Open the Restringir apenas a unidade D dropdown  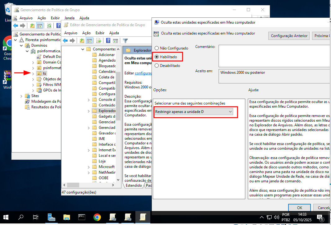(x=194, y=112)
